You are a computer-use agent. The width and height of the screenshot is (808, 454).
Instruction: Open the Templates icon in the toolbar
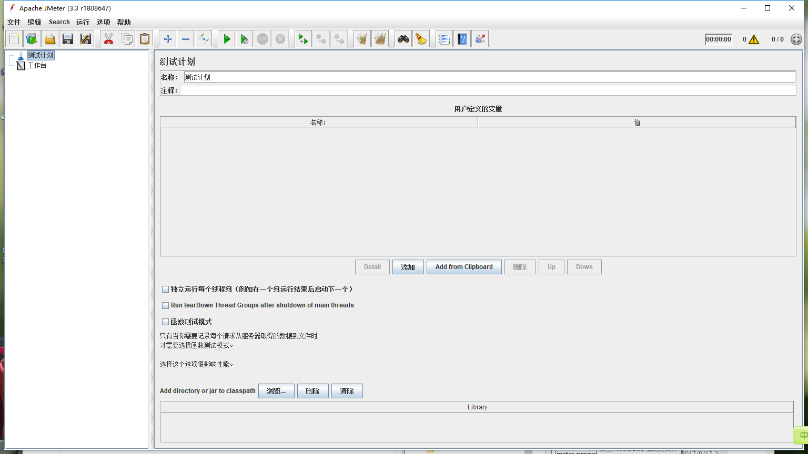click(32, 39)
